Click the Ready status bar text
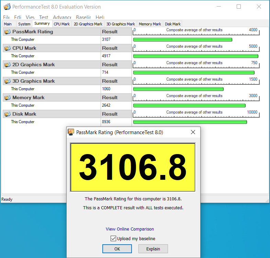Screen dimensions: 270x258 pyautogui.click(x=7, y=199)
